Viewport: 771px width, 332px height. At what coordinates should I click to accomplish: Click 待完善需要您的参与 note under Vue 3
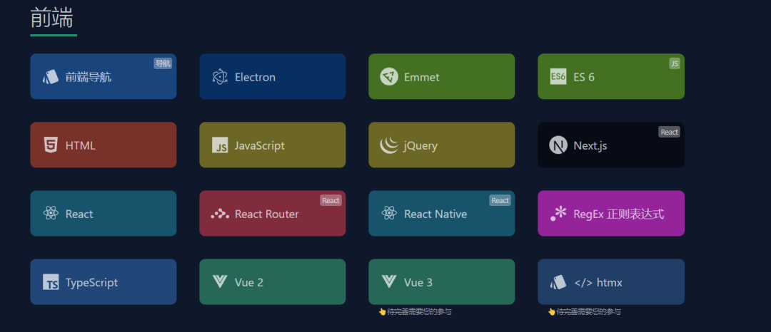pyautogui.click(x=415, y=311)
